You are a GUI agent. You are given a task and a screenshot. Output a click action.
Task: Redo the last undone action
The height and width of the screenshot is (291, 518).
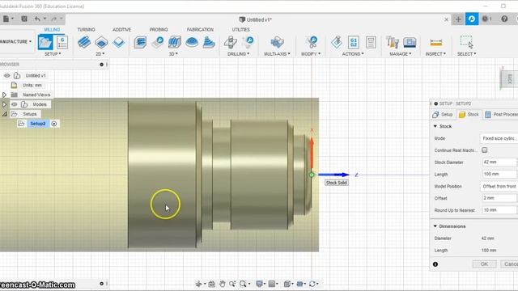[54, 19]
